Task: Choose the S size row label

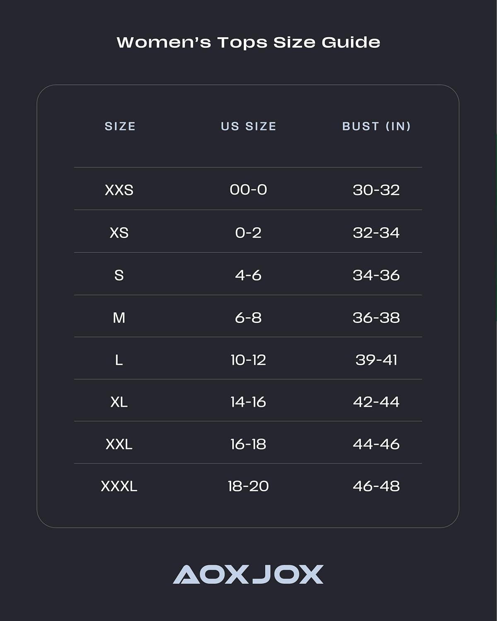Action: point(119,275)
